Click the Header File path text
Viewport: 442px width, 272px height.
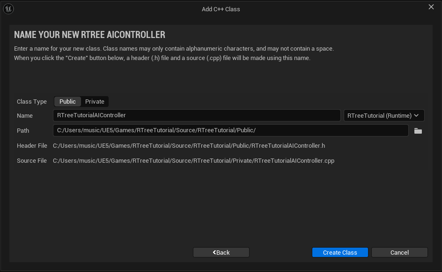pyautogui.click(x=189, y=146)
